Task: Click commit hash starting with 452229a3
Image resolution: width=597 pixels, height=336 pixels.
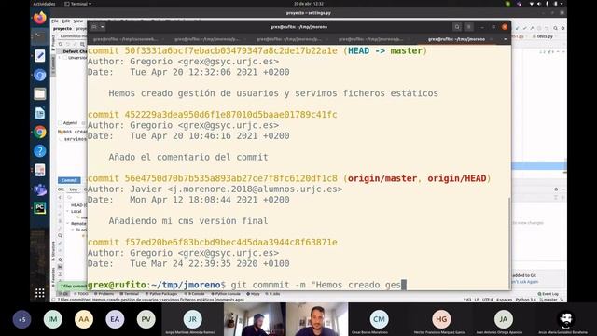Action: point(230,114)
